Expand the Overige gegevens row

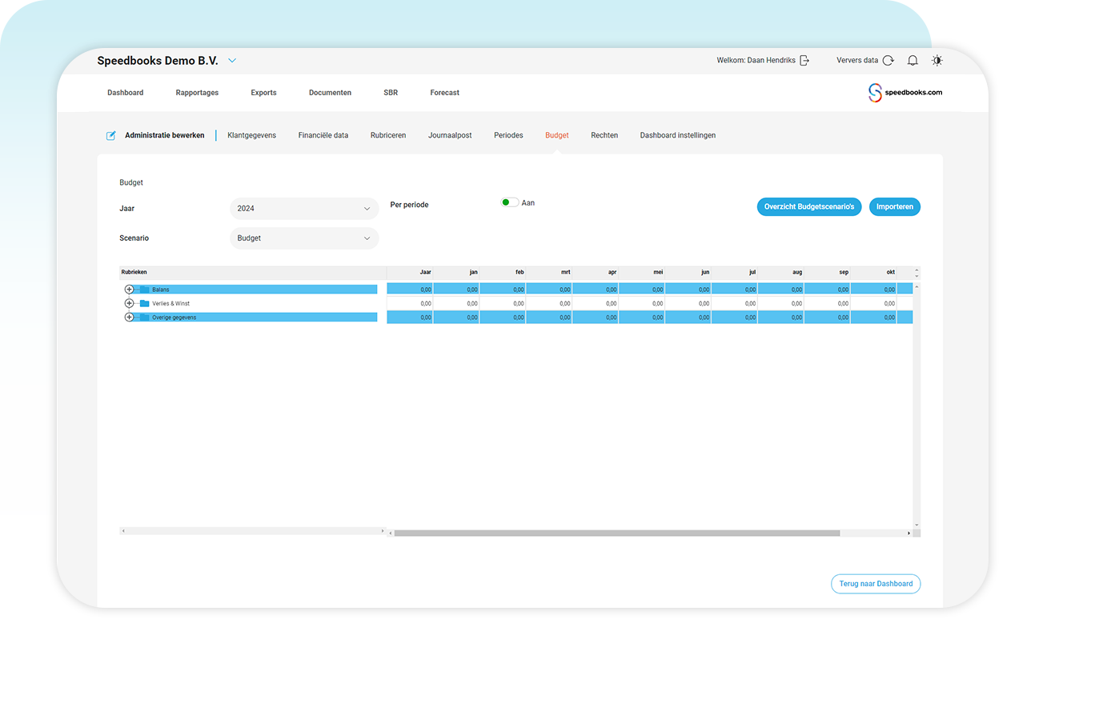coord(130,318)
